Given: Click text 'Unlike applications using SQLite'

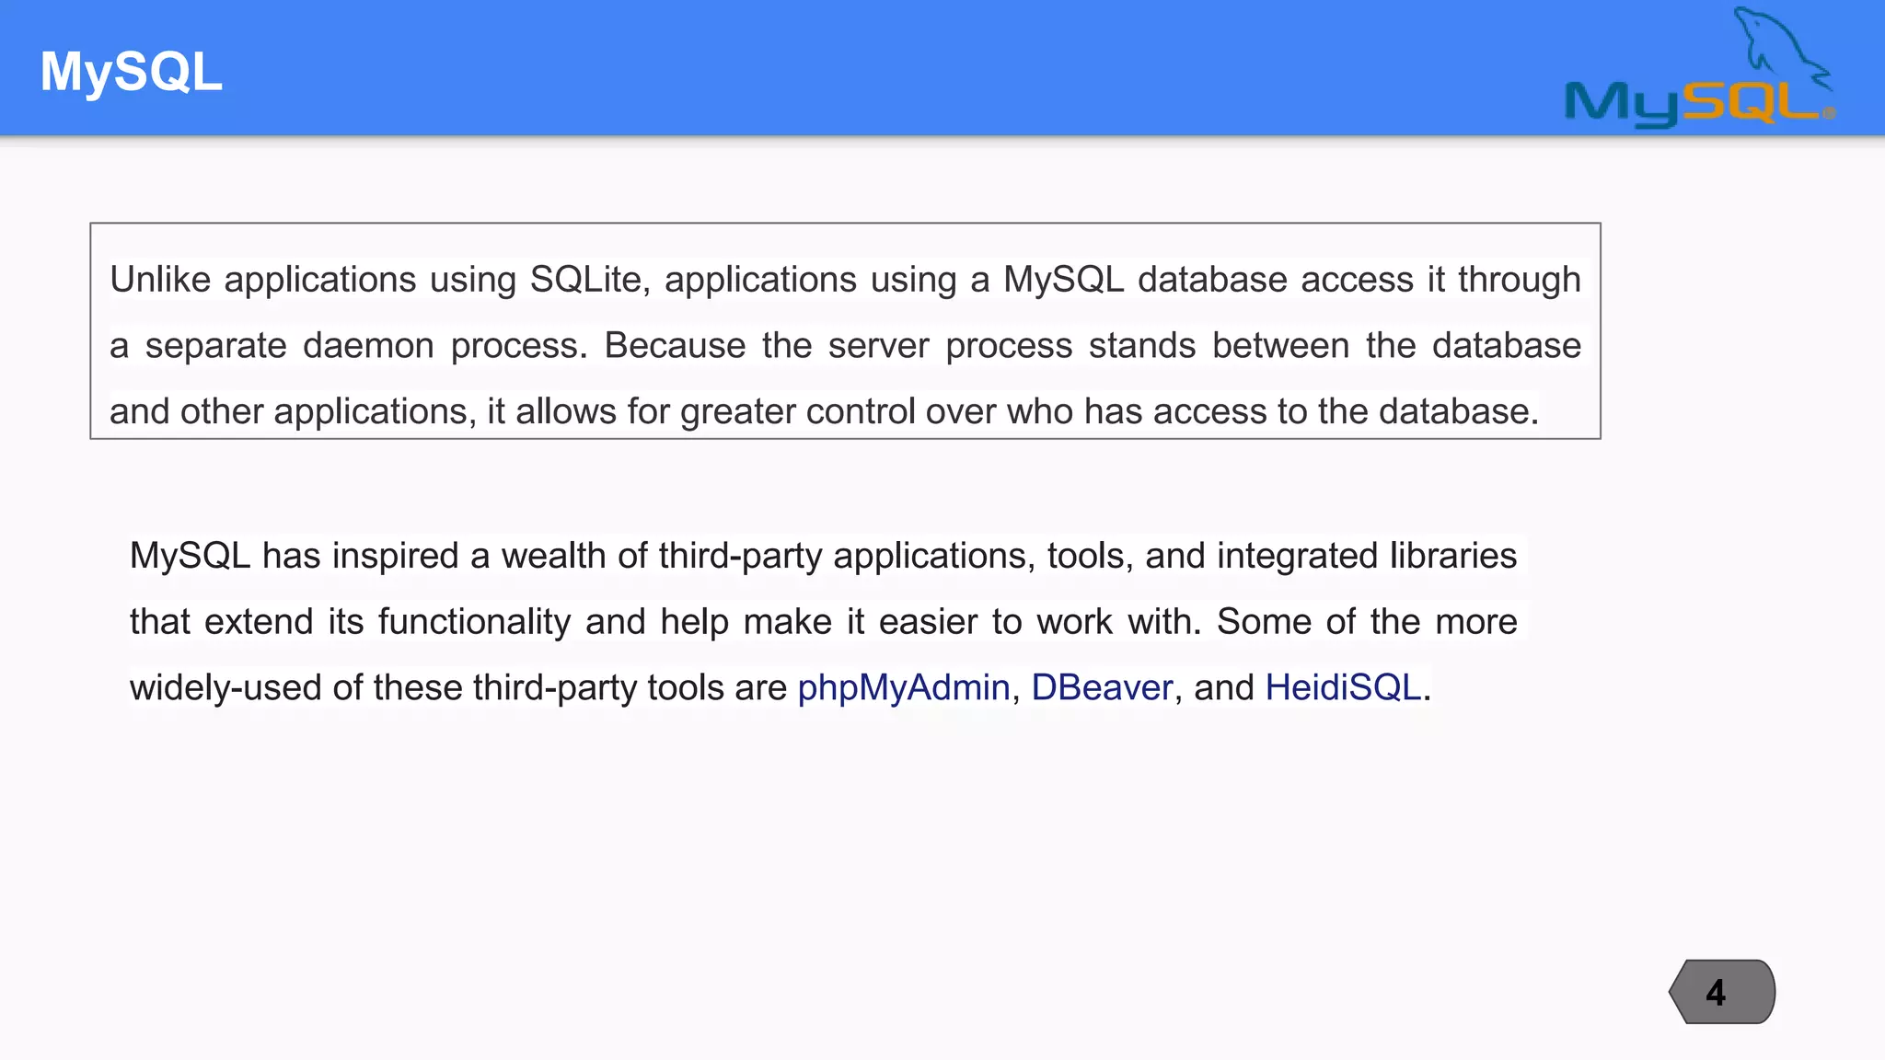Looking at the screenshot, I should pos(376,280).
